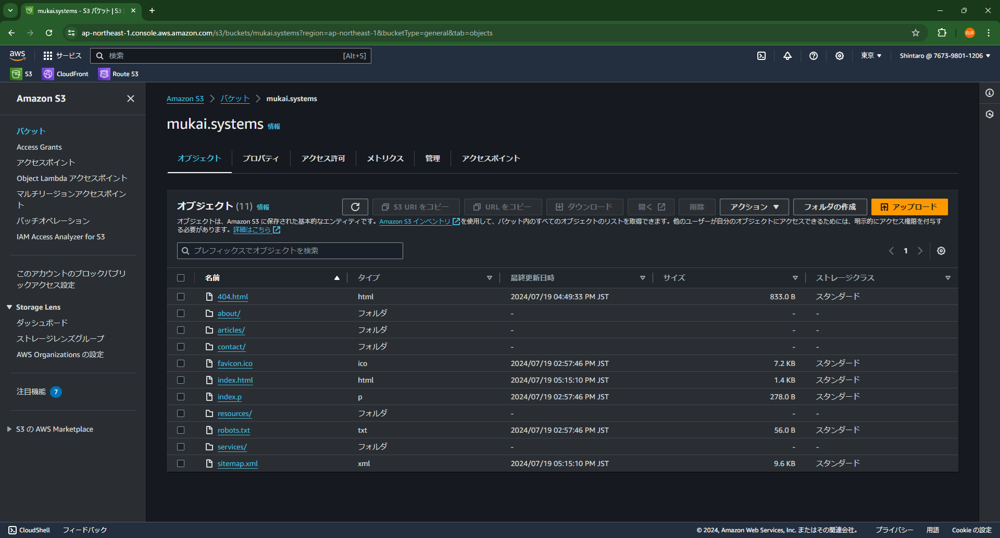Open the console settings gear in header
Screen dimensions: 1000x538
click(840, 56)
